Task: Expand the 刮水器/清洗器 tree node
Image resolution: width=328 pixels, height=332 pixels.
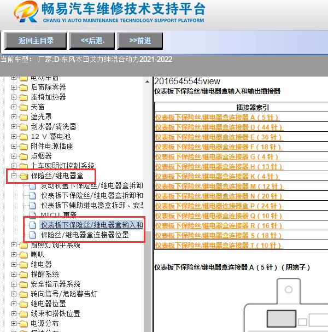Action: (14, 126)
